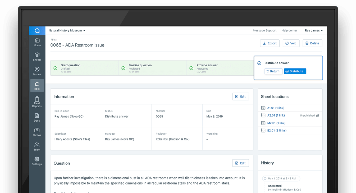Click the Sheet locations heading
Screen dimensions: 356x193
[x=275, y=97]
